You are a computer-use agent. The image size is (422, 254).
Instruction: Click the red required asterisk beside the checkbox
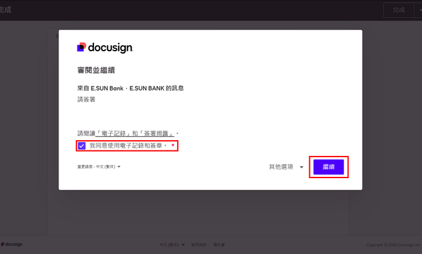(x=172, y=146)
